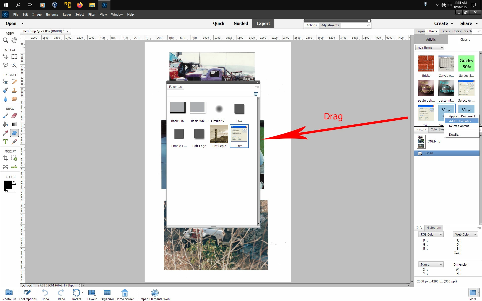Swap foreground and background colors
This screenshot has height=301, width=482.
pos(15,182)
